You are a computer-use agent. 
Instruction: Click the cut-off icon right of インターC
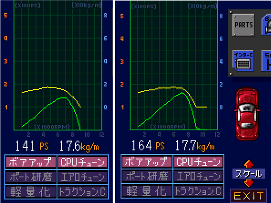[266, 61]
